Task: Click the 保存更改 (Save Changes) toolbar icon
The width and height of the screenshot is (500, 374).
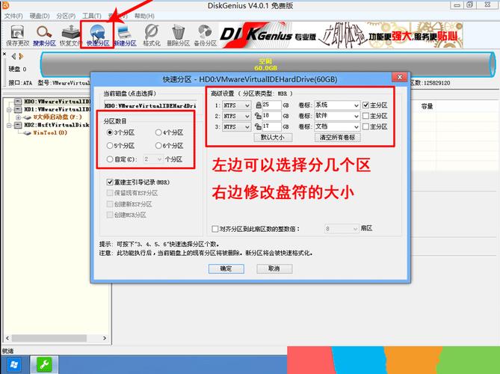Action: tap(16, 34)
